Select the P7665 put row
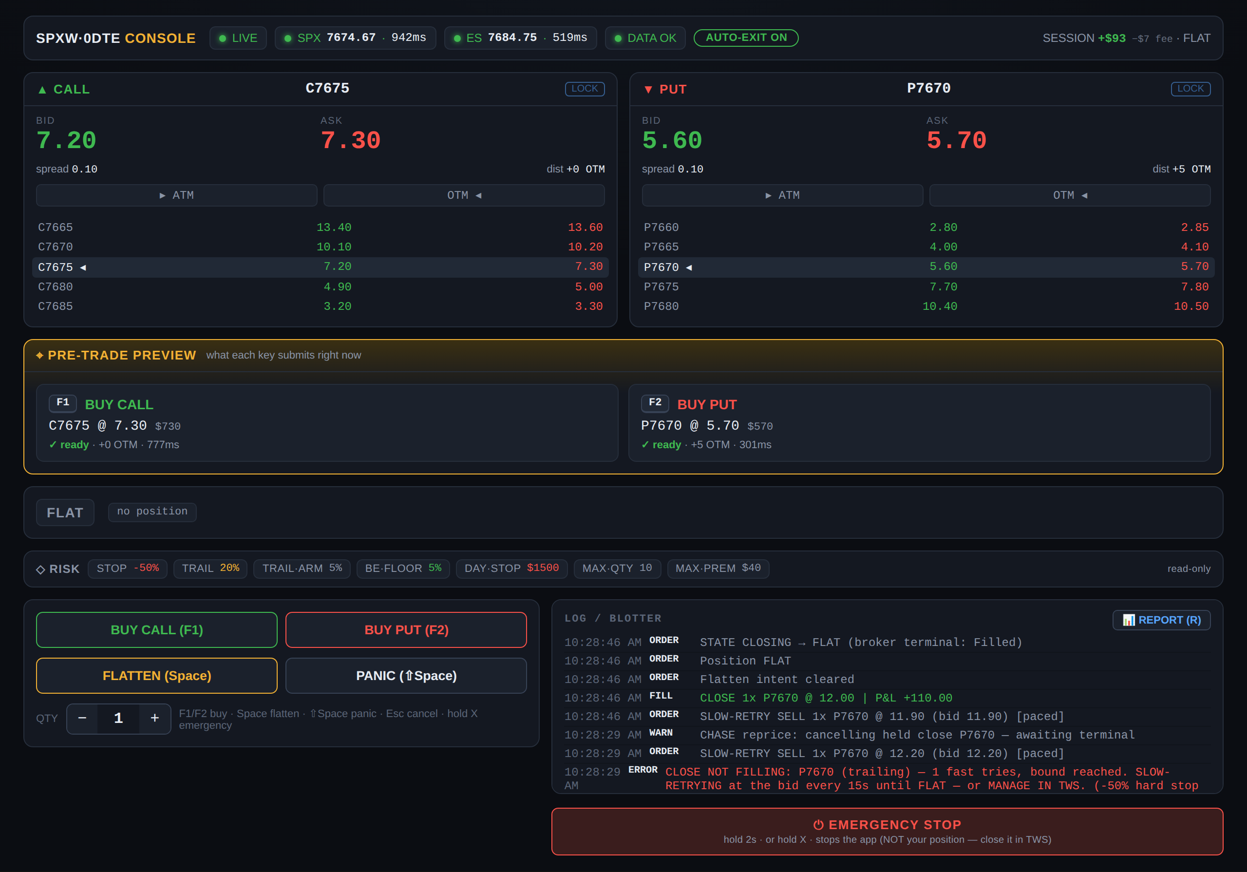 pos(926,247)
